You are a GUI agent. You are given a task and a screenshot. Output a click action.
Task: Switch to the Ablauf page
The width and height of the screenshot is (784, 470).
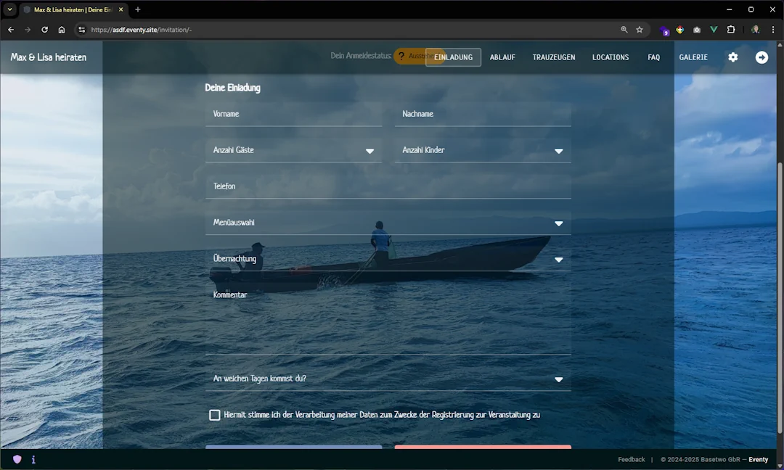click(502, 57)
